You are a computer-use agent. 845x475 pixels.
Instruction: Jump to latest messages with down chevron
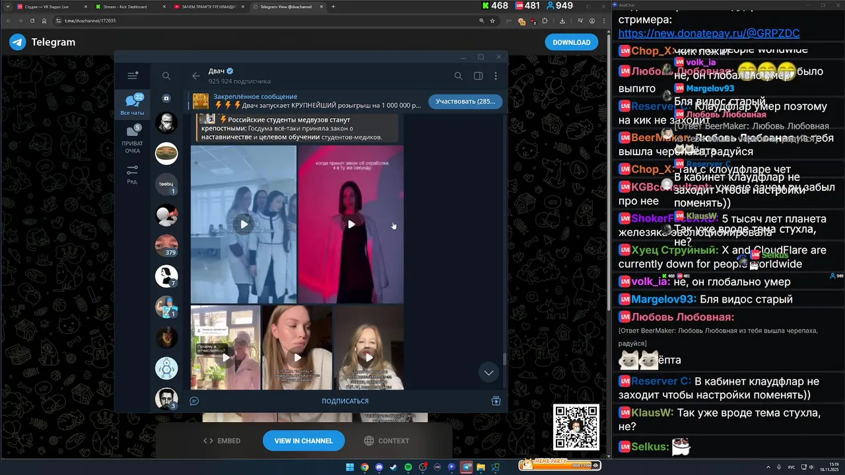(x=489, y=373)
